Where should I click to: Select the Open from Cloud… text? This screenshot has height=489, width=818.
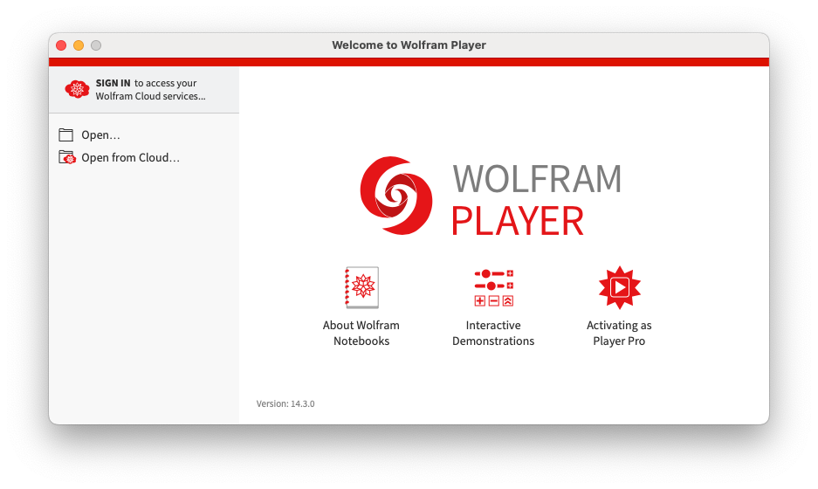pyautogui.click(x=130, y=157)
